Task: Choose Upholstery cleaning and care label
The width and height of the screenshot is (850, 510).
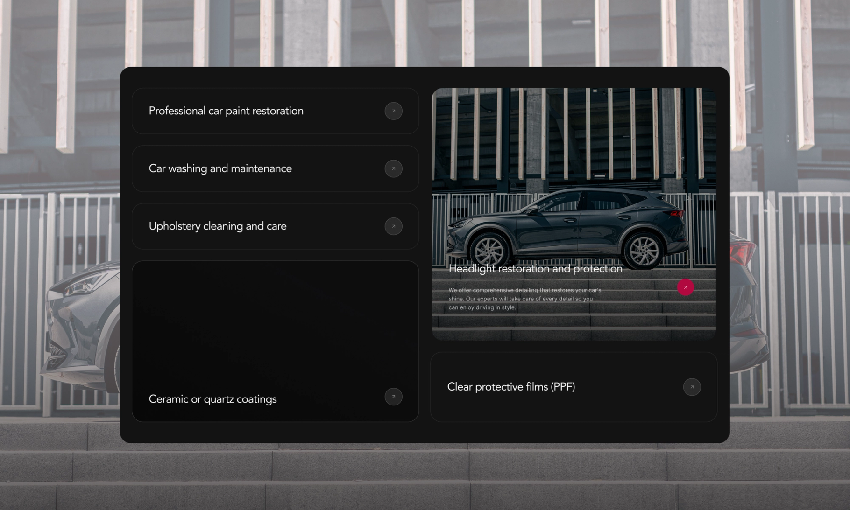Action: pyautogui.click(x=218, y=226)
